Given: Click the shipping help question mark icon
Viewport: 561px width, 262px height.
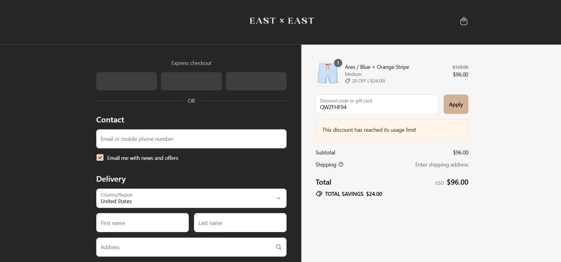Looking at the screenshot, I should coord(341,164).
